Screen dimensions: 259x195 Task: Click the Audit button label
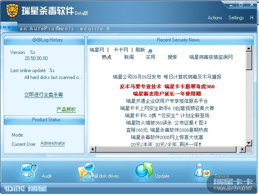pyautogui.click(x=47, y=176)
